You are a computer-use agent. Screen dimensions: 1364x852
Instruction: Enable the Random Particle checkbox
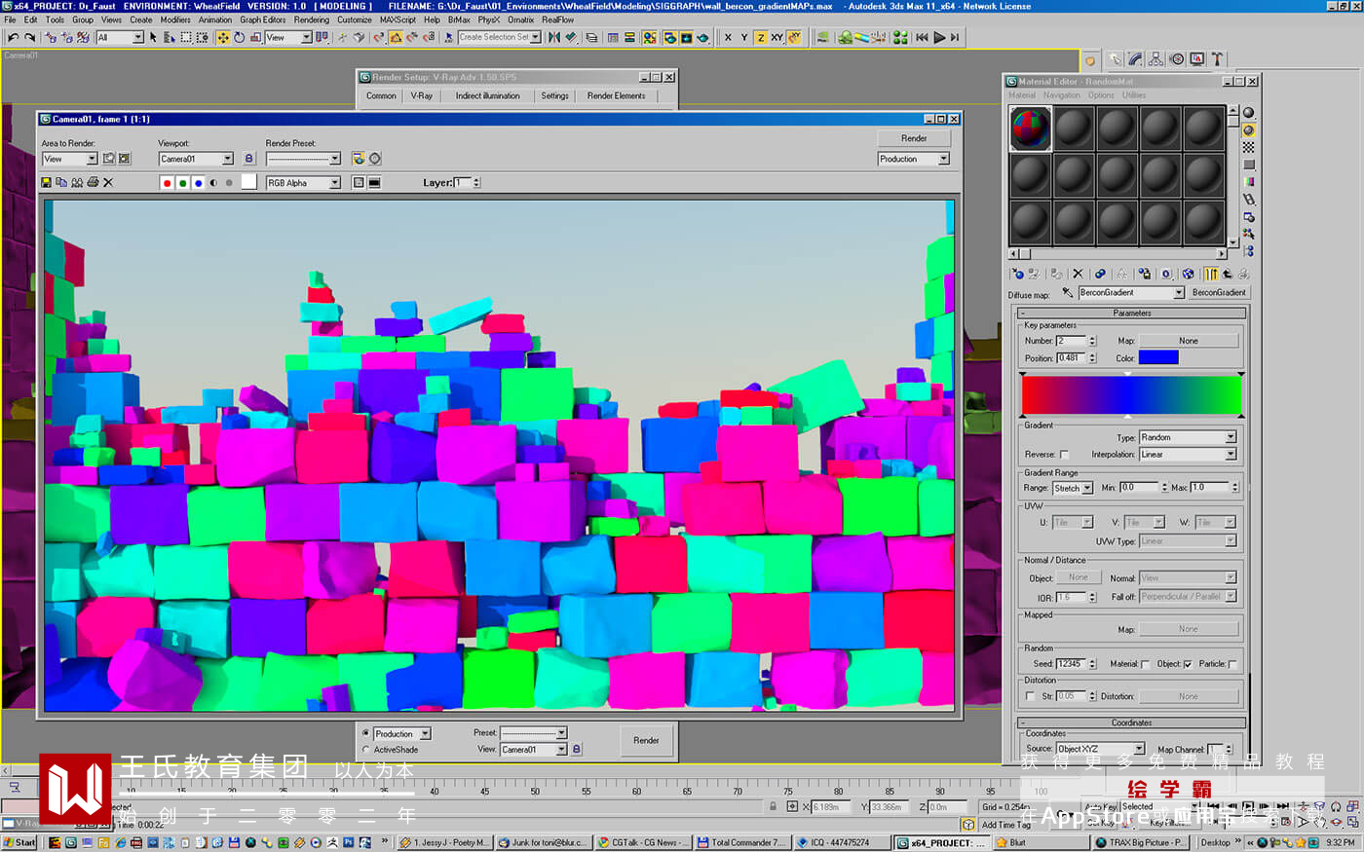pyautogui.click(x=1232, y=664)
